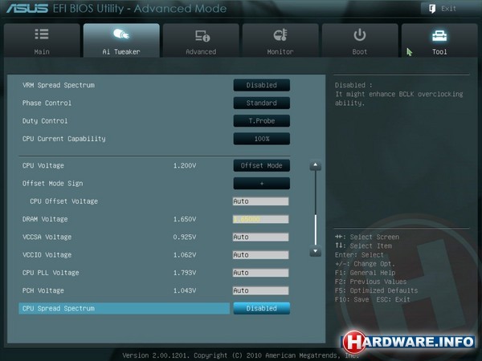Image resolution: width=482 pixels, height=361 pixels.
Task: Click scroll down arrow in settings list
Action: 316,252
